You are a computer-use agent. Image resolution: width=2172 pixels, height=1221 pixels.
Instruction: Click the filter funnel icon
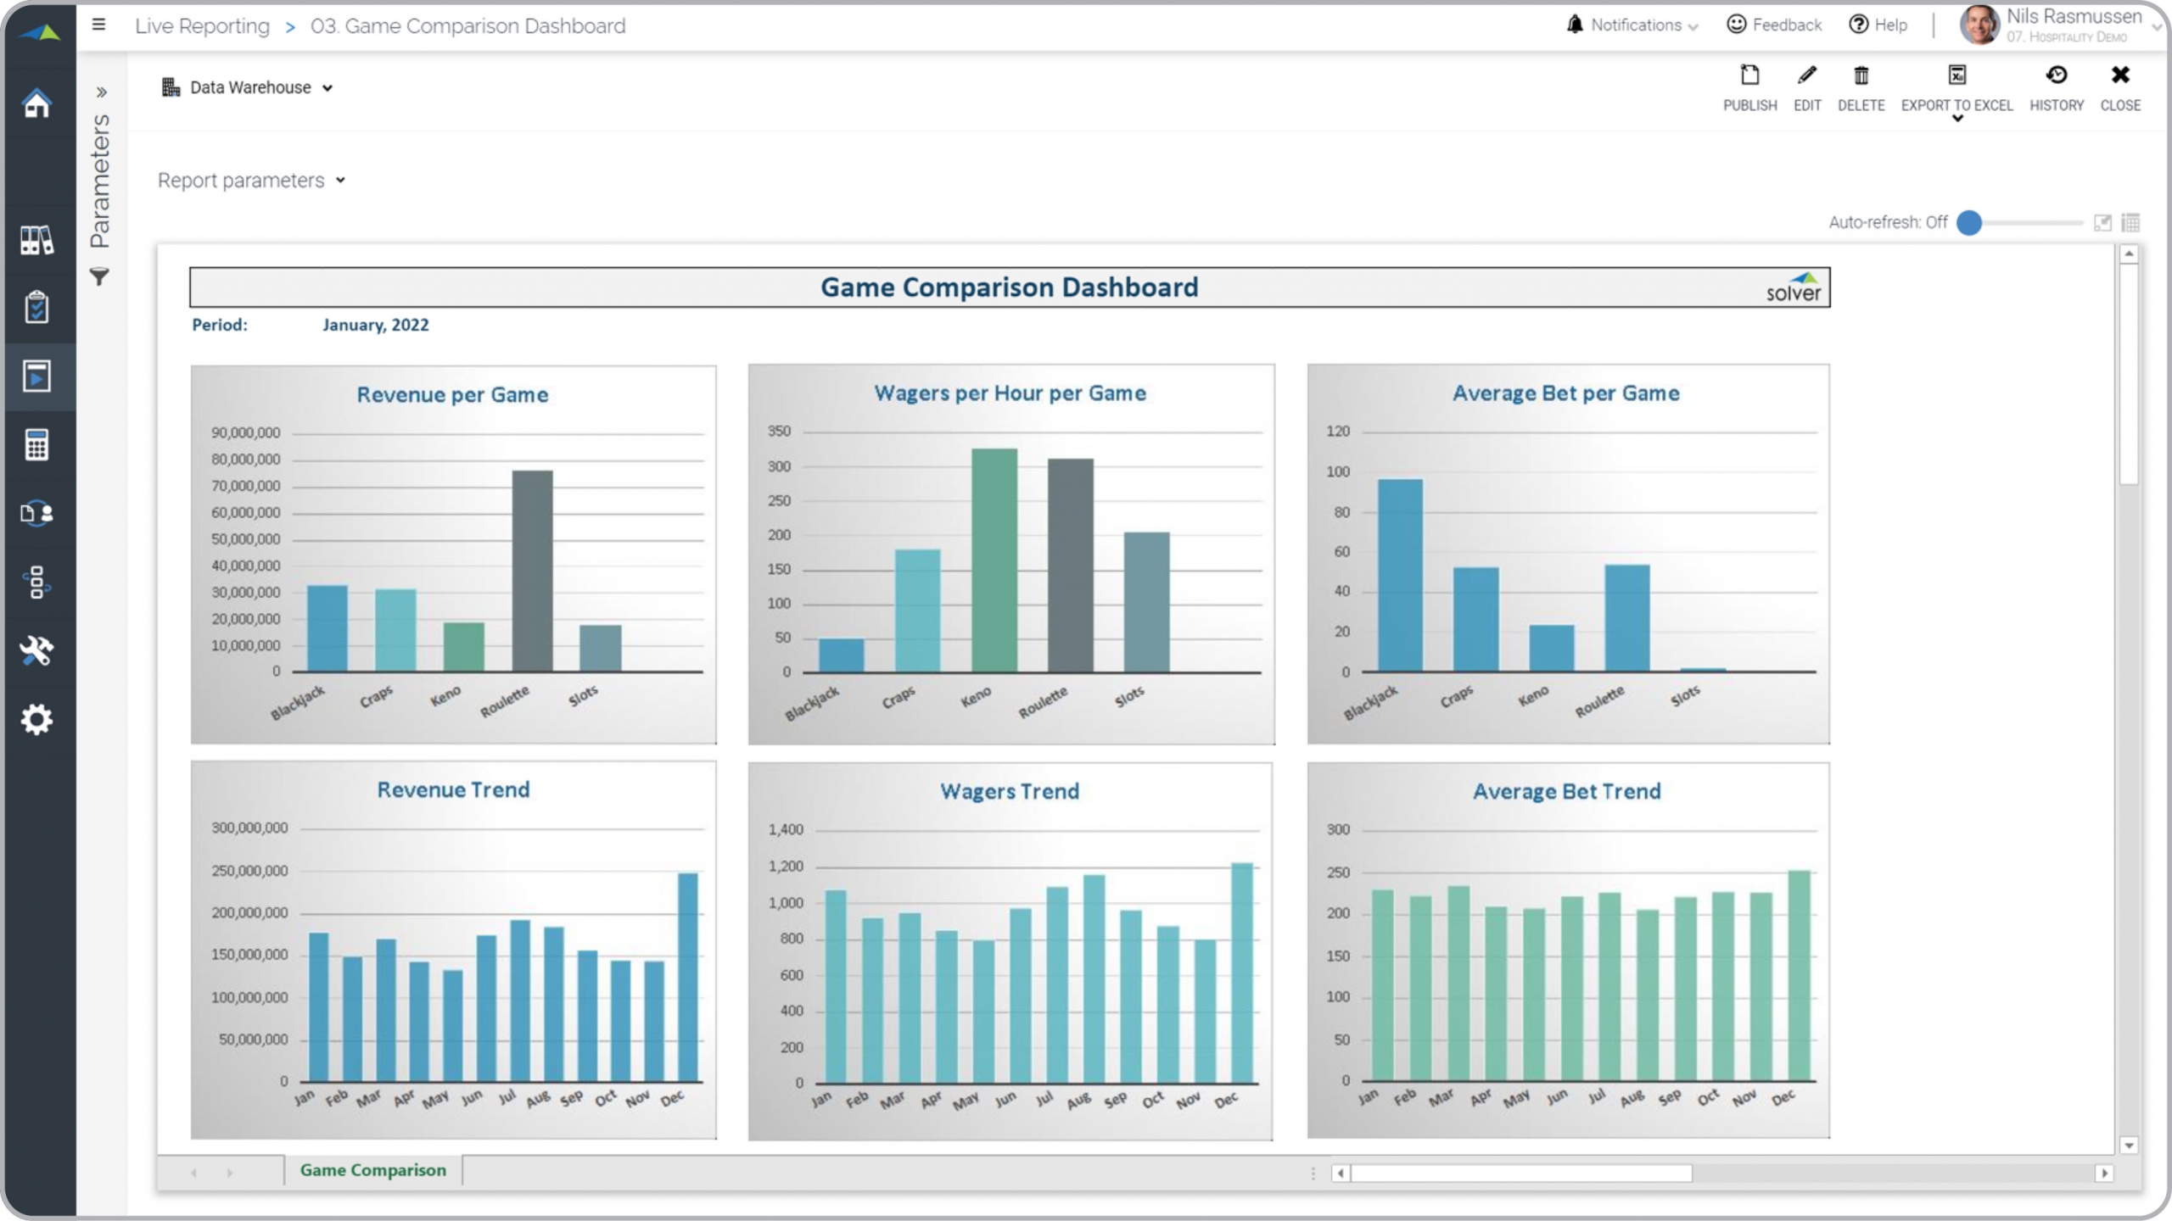click(x=99, y=276)
